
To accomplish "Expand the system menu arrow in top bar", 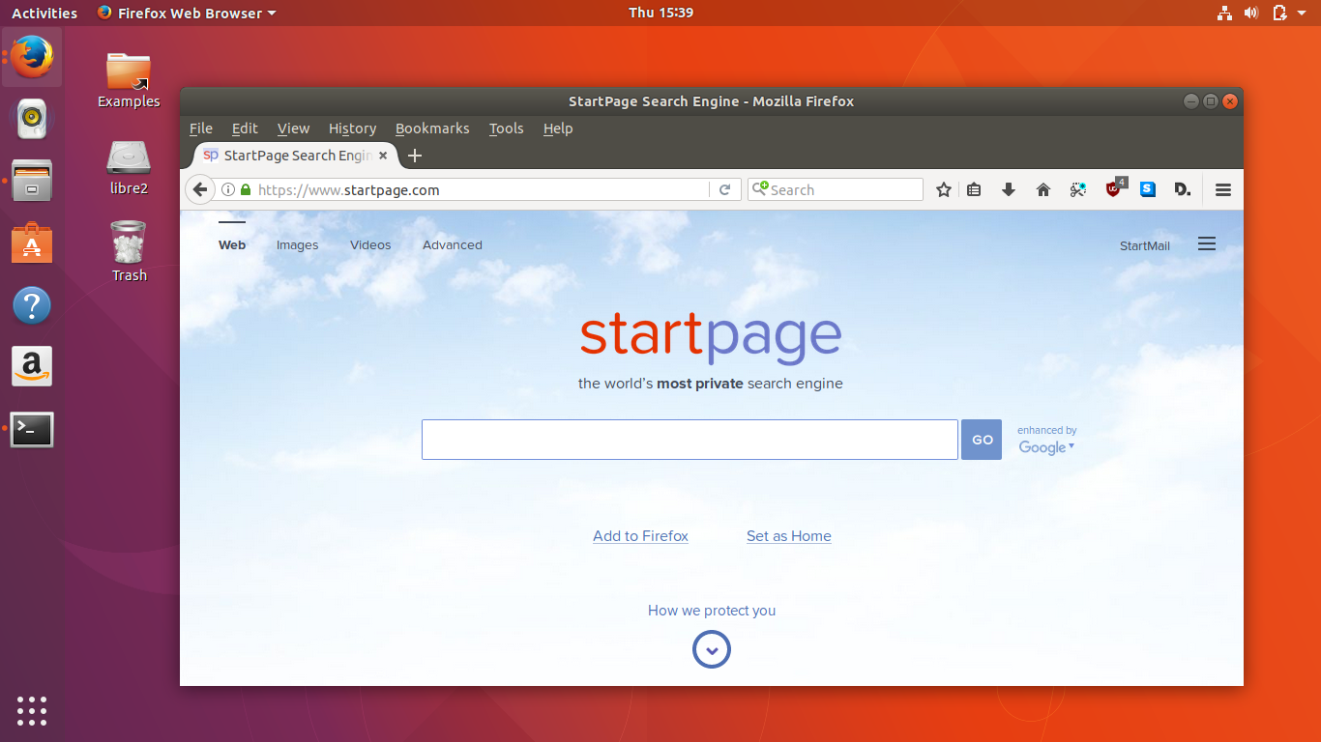I will pos(1303,14).
